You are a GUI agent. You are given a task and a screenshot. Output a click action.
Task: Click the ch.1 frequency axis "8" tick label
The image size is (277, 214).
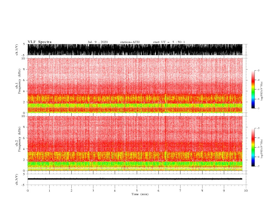pos(24,69)
